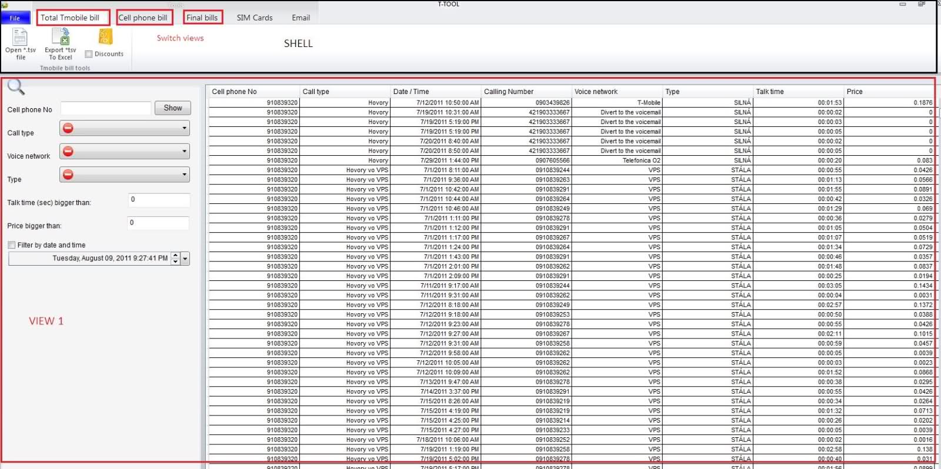Sort by Voice network column header

pos(617,92)
